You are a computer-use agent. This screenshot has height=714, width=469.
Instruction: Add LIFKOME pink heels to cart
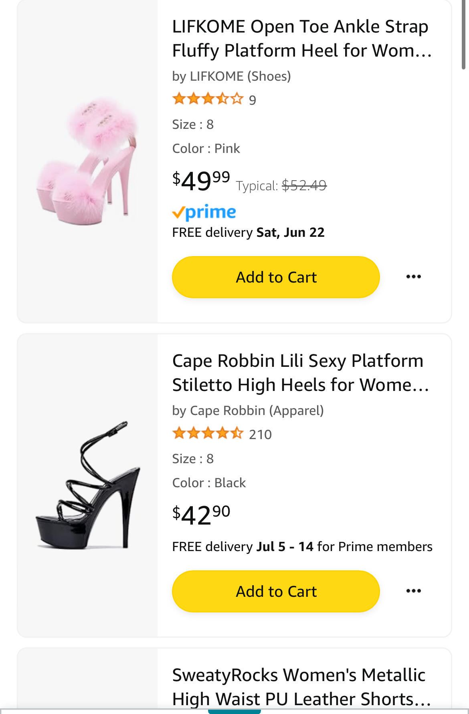click(276, 277)
